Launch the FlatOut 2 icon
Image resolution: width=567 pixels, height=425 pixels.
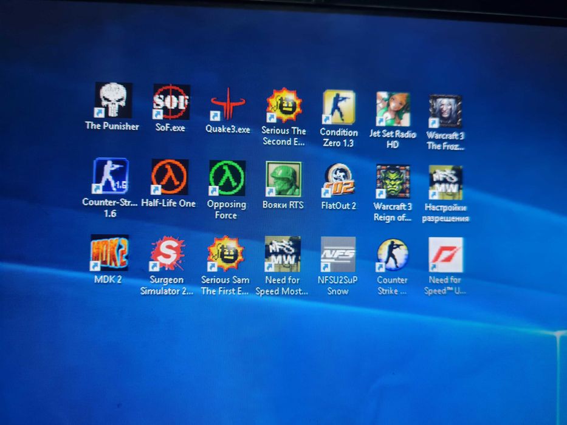[339, 180]
